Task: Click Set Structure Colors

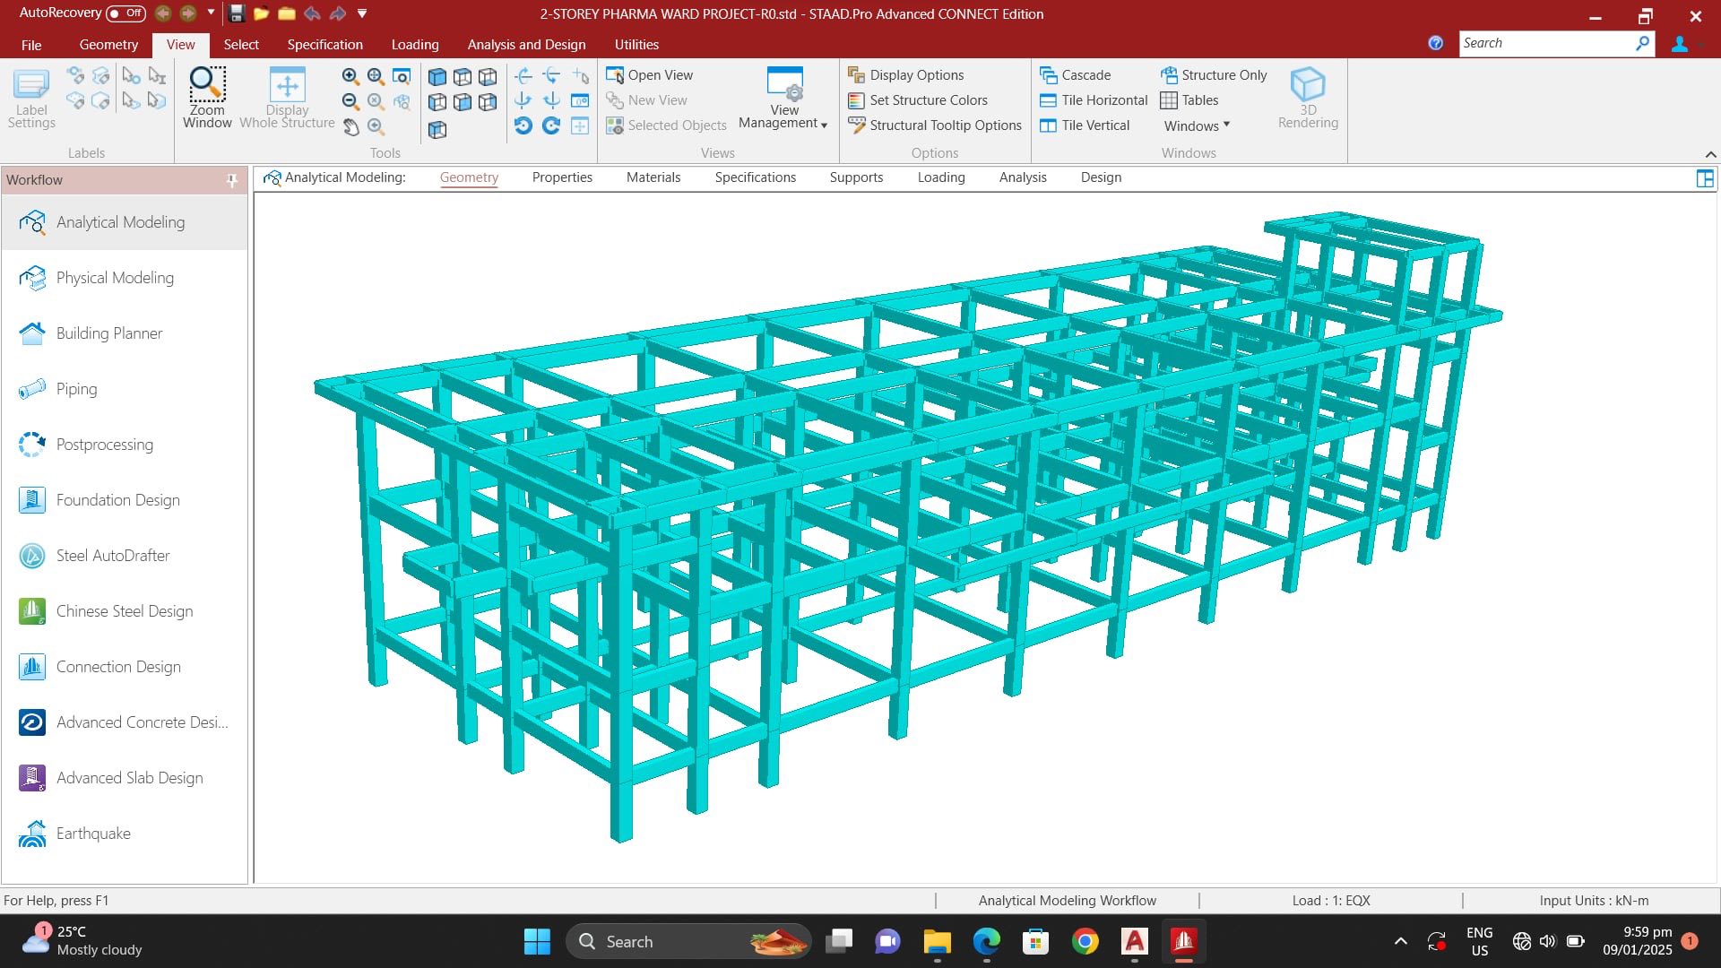Action: coord(918,100)
